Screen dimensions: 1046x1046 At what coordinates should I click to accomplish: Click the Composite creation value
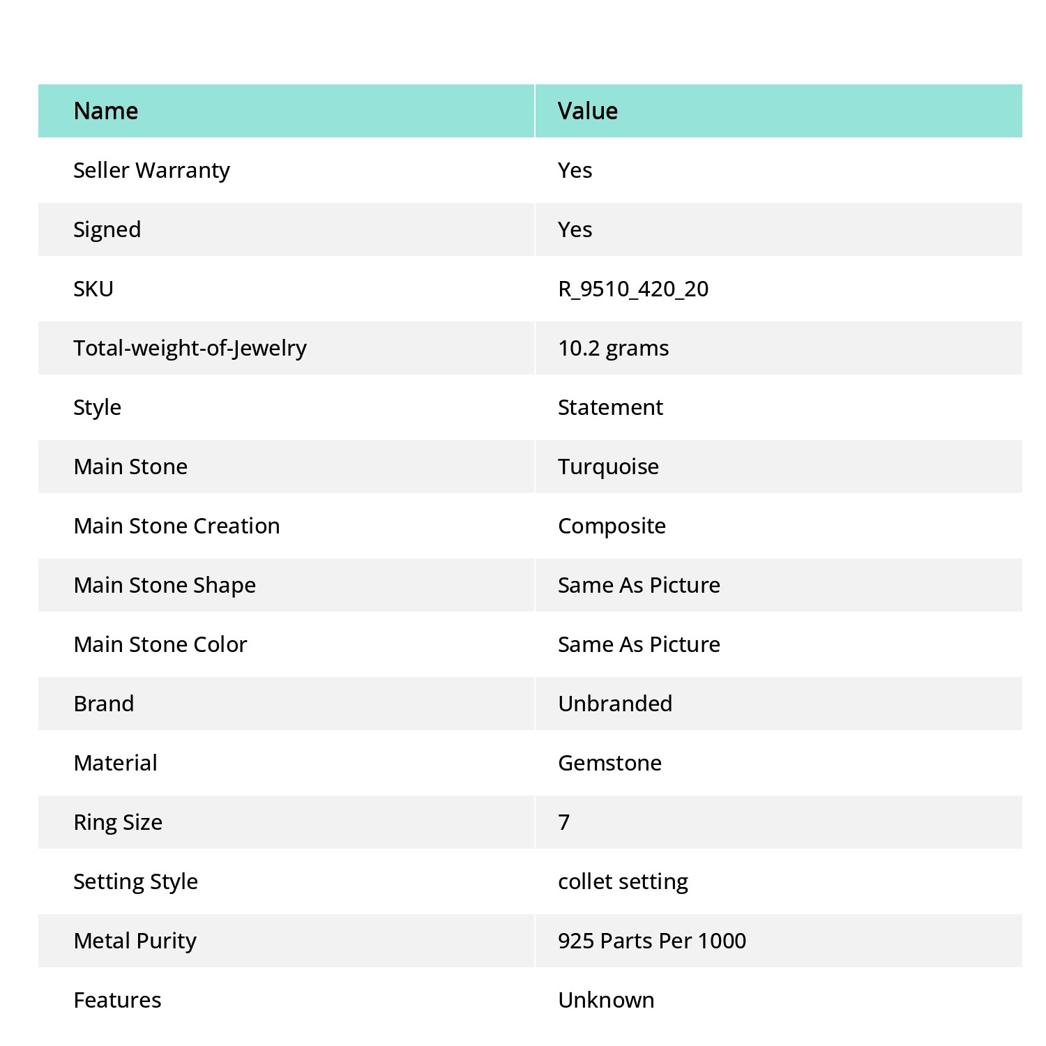coord(612,526)
